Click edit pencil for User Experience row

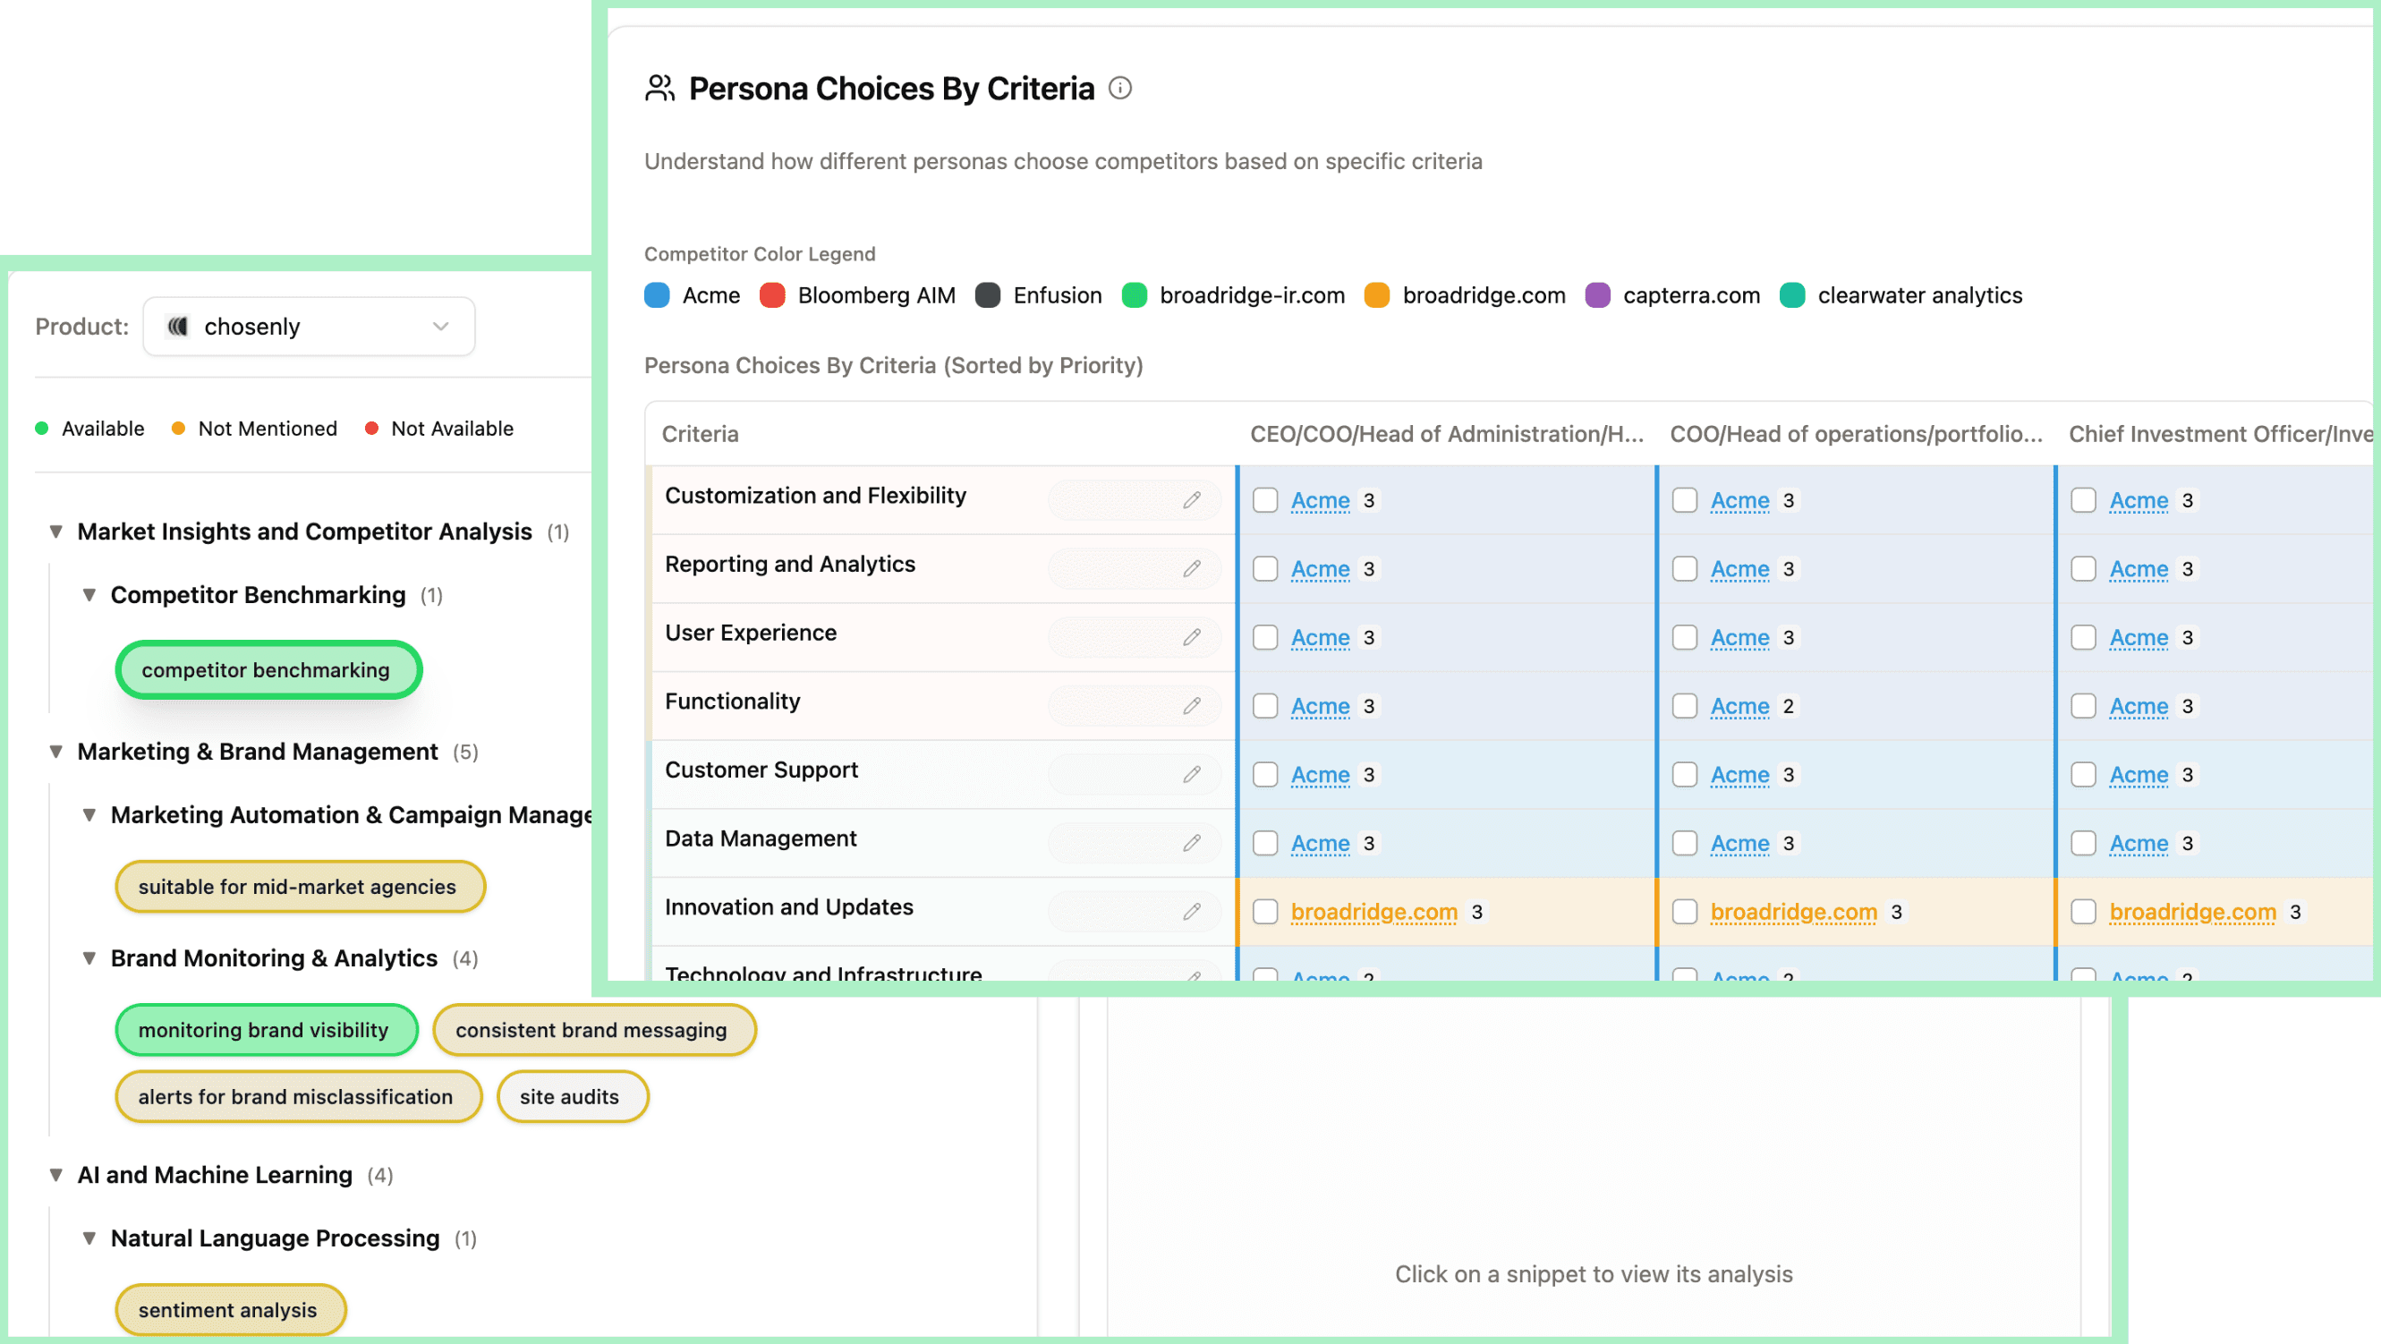[x=1192, y=637]
